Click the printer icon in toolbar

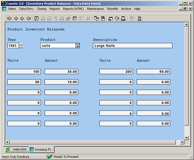click(x=123, y=19)
